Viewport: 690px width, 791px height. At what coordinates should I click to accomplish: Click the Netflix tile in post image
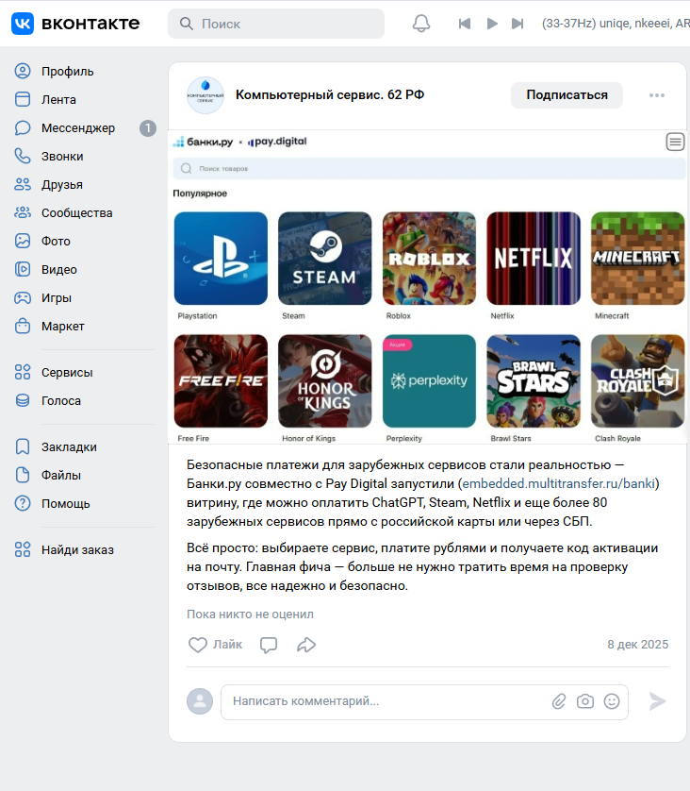point(534,259)
